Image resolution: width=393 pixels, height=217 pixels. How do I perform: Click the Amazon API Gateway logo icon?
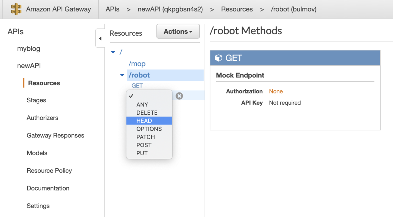point(16,9)
